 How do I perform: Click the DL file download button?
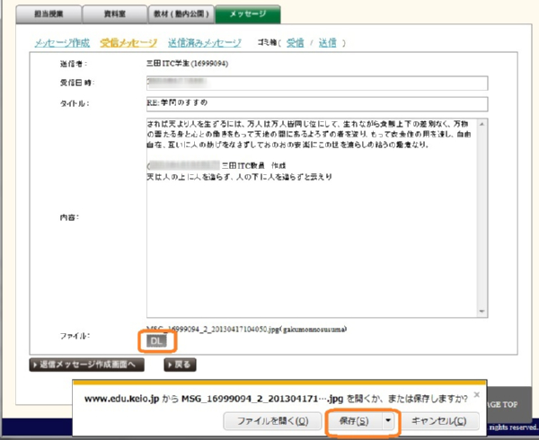(x=156, y=341)
